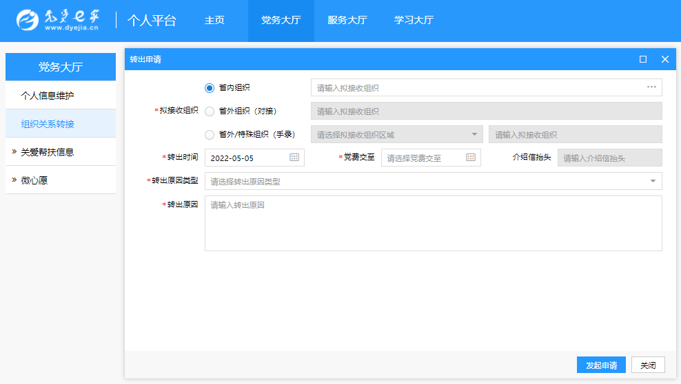Click ellipsis icon in 拟接收组织 field
Screen dimensions: 681x384
point(651,87)
